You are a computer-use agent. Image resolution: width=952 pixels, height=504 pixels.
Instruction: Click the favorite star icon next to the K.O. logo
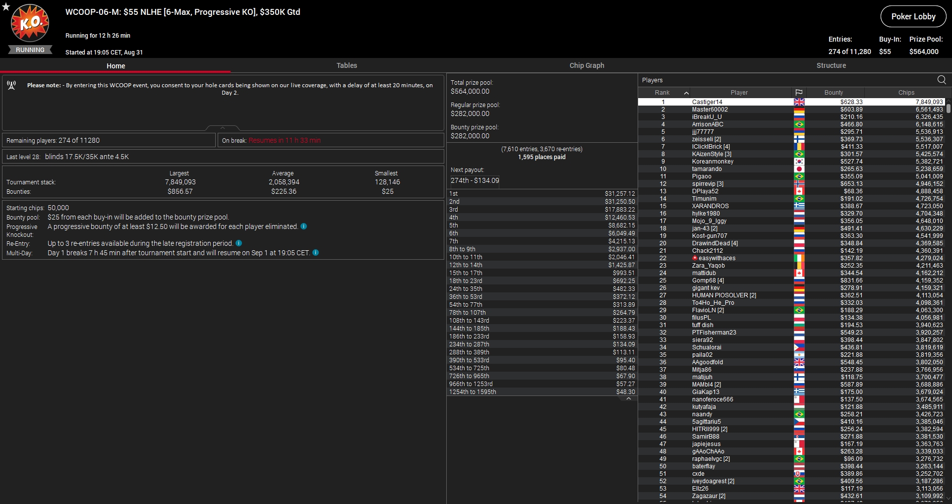point(6,7)
